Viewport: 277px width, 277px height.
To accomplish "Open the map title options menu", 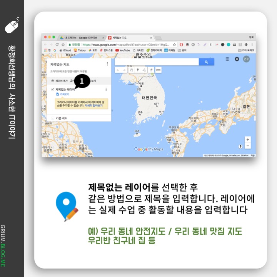I will point(106,64).
